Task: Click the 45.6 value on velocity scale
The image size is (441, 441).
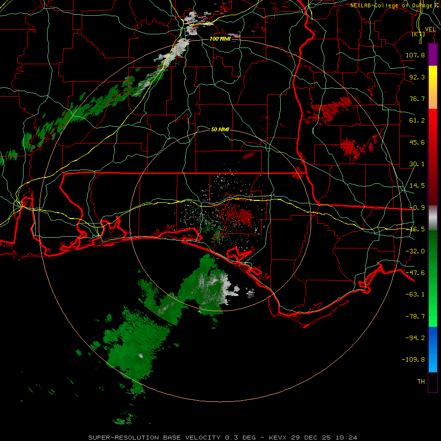Action: (417, 142)
